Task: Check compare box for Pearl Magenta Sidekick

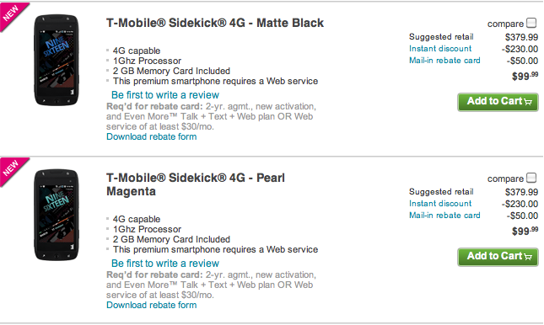Action: click(x=531, y=178)
